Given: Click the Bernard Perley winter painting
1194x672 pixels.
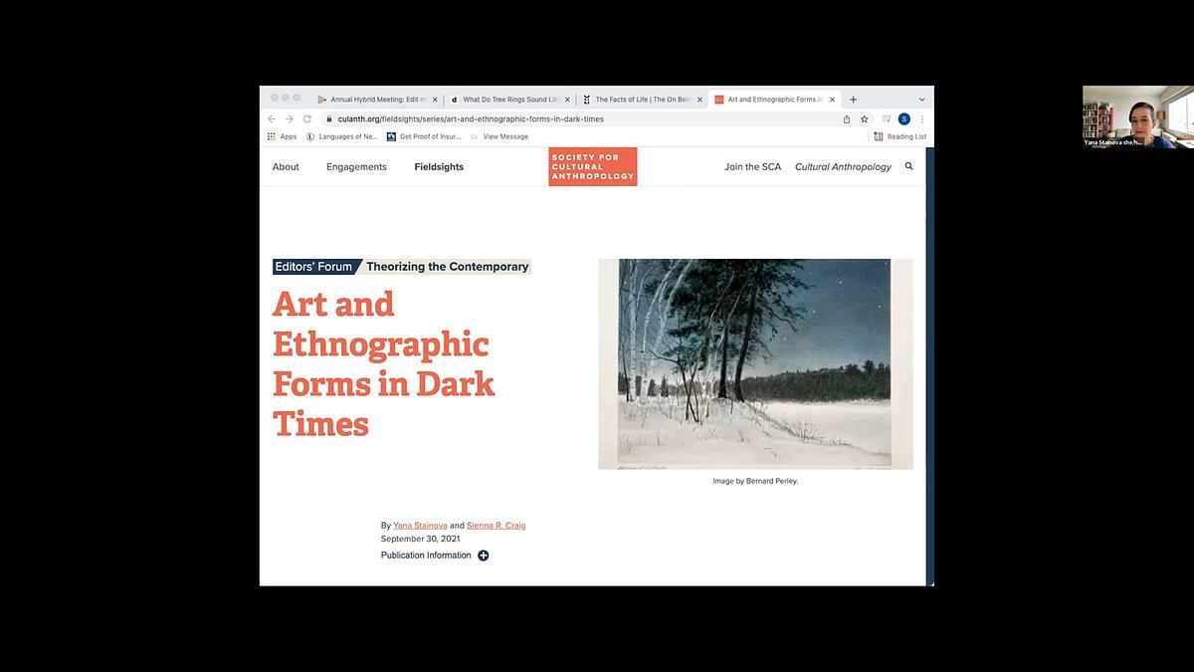Looking at the screenshot, I should click(x=755, y=364).
